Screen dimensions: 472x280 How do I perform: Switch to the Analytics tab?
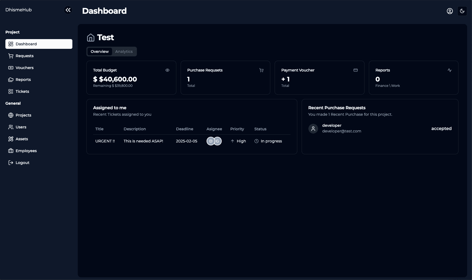click(124, 52)
